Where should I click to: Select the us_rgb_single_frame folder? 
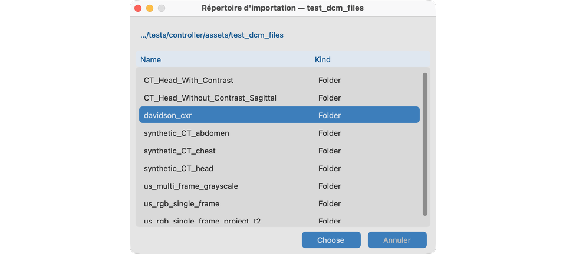279,203
